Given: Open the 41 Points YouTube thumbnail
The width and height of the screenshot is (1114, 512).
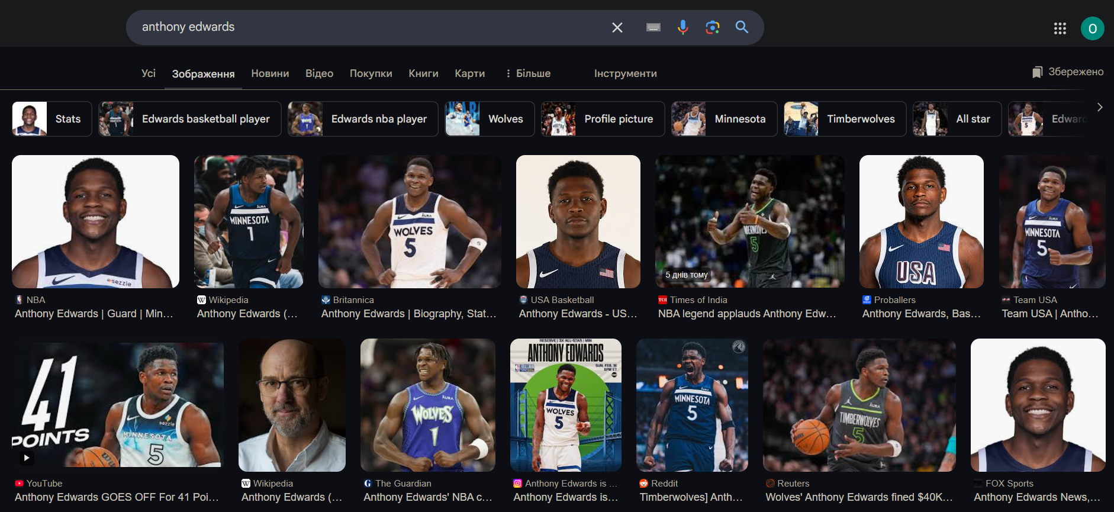Looking at the screenshot, I should [x=118, y=405].
